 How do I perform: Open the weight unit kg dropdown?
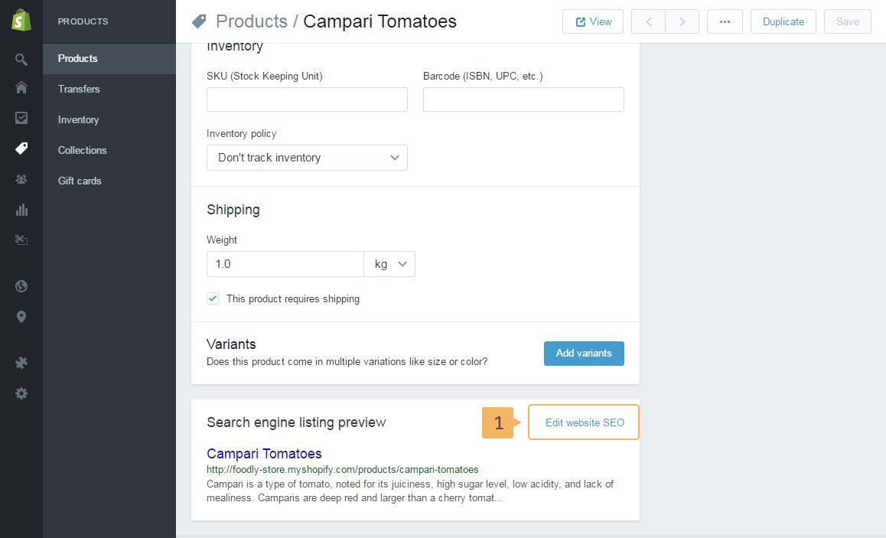pyautogui.click(x=389, y=264)
